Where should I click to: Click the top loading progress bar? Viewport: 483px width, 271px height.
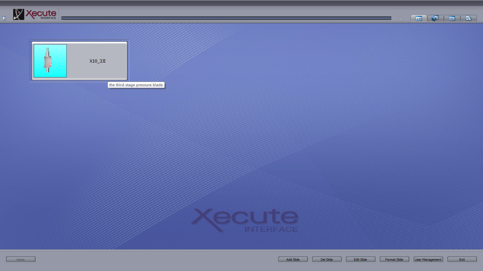click(x=226, y=18)
